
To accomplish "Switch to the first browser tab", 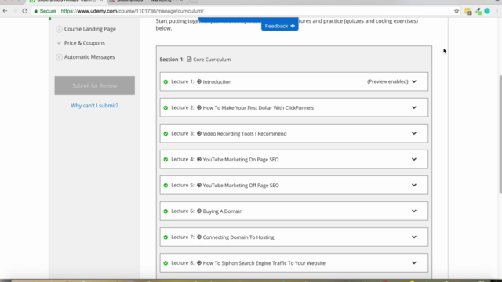I will tap(66, 2).
